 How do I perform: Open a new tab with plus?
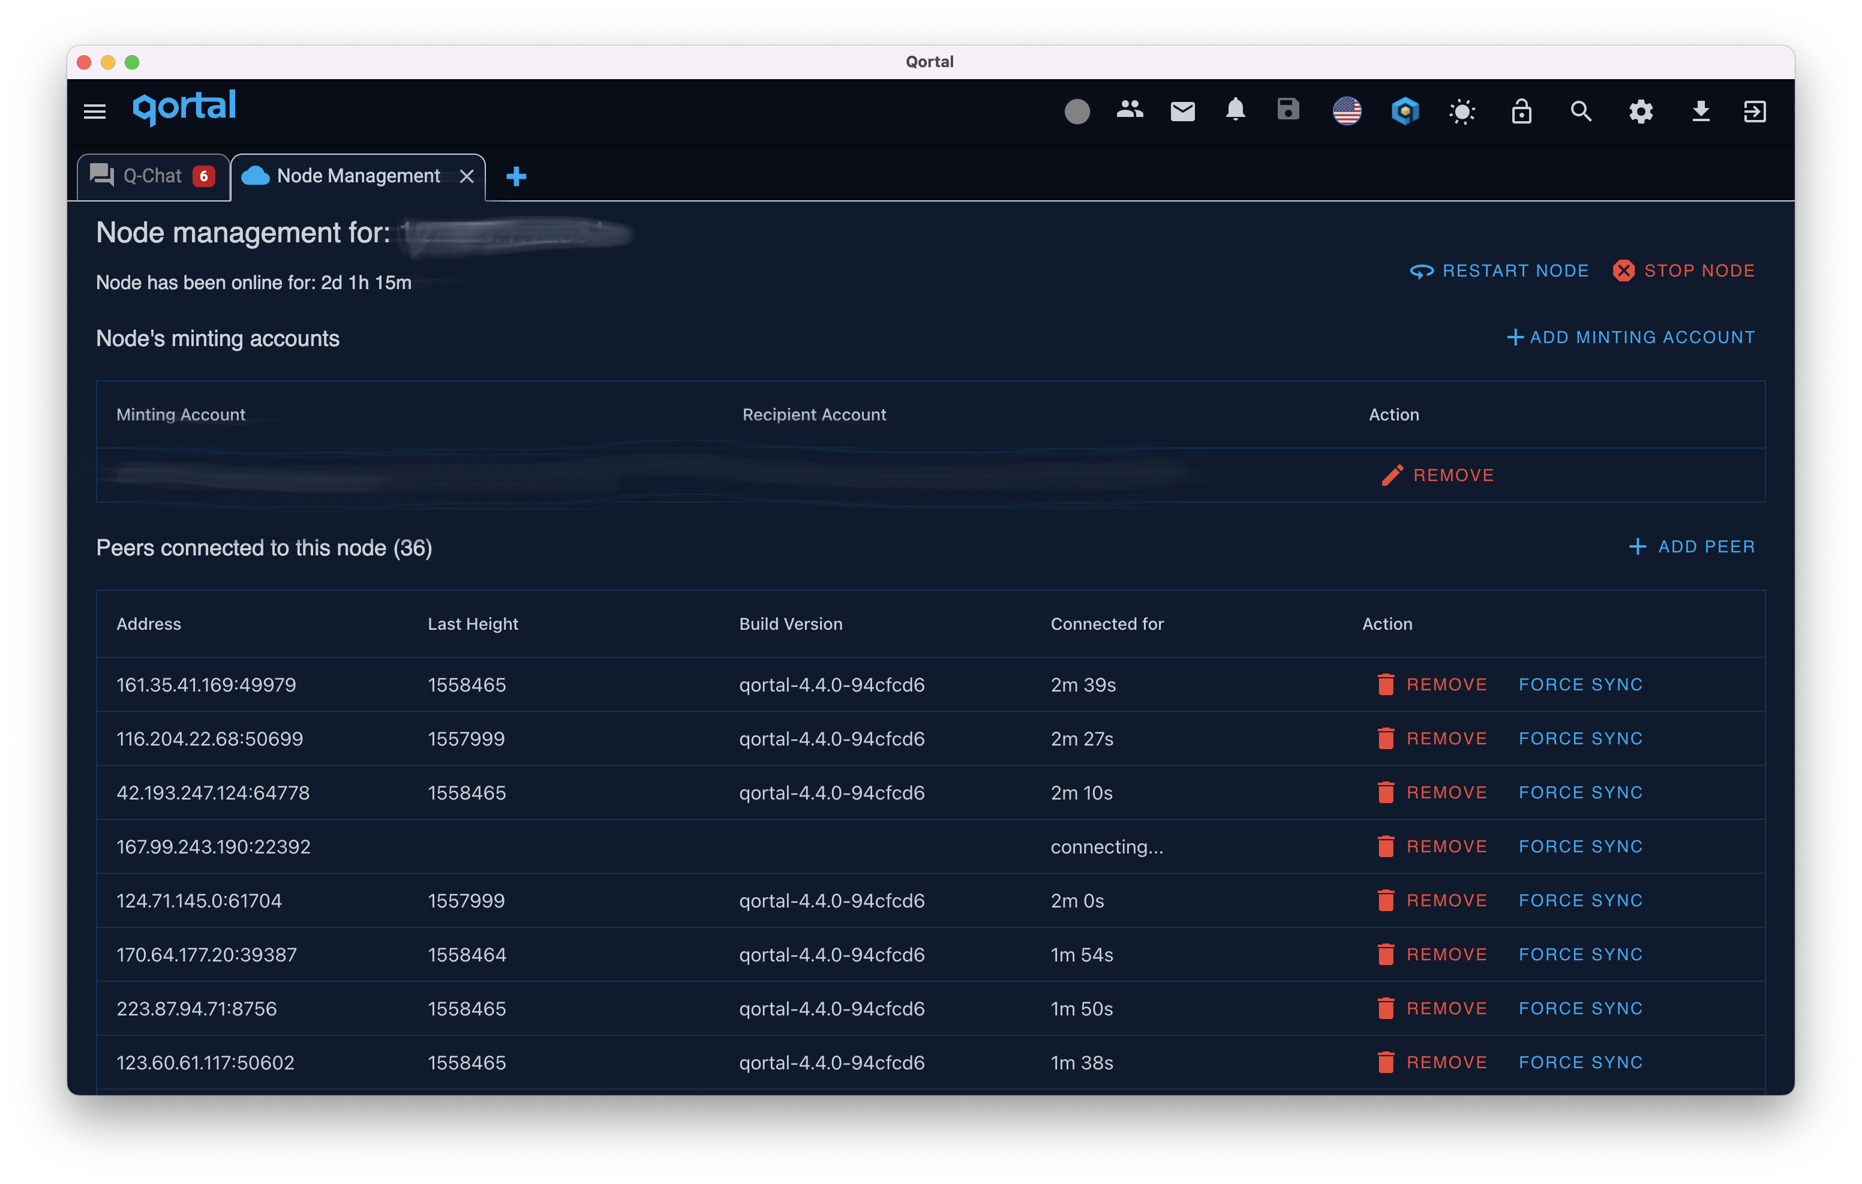pos(516,176)
